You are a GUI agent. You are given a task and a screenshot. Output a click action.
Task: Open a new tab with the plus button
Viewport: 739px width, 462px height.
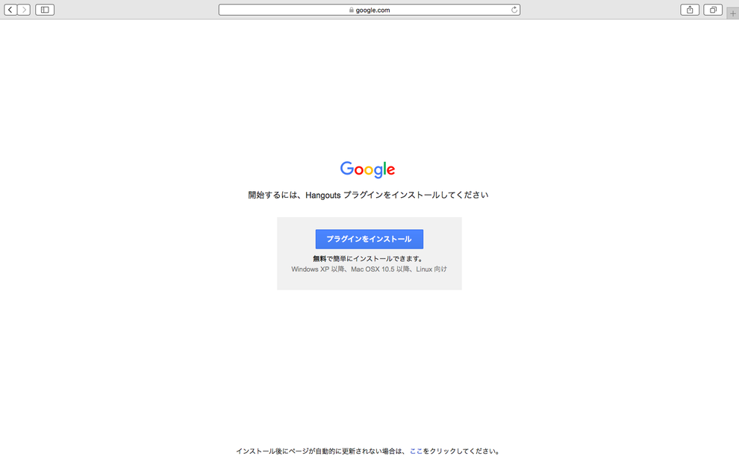(732, 13)
